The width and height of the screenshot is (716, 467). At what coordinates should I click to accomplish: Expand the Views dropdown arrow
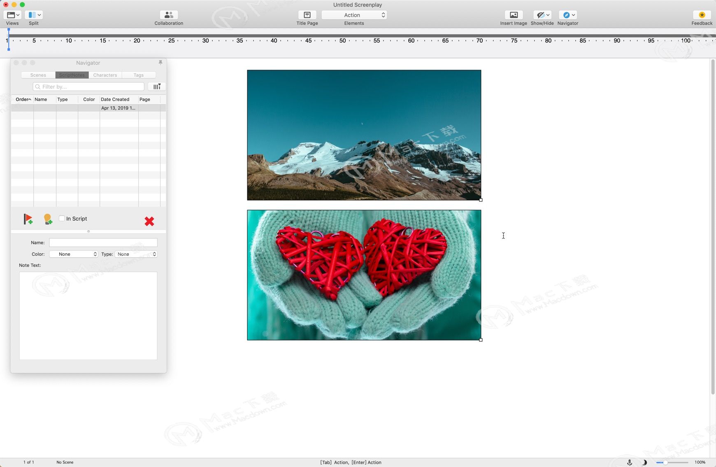(18, 15)
